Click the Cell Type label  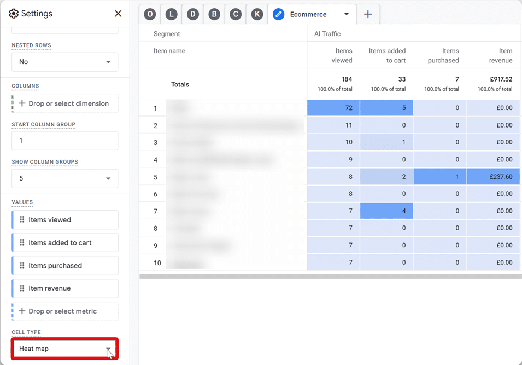click(x=26, y=332)
